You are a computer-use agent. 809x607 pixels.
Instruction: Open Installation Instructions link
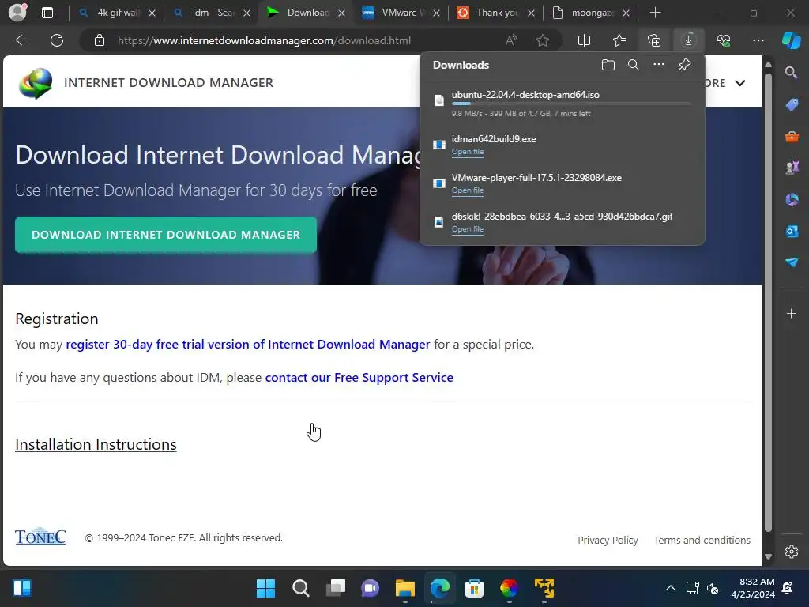[96, 444]
